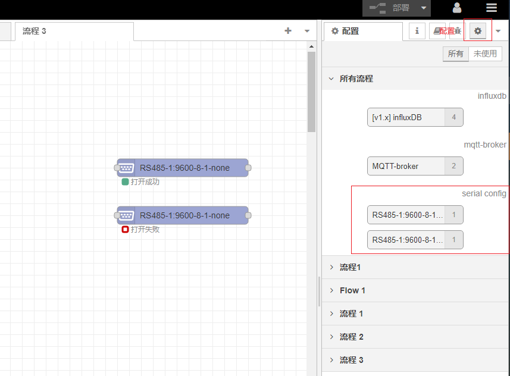This screenshot has width=510, height=376.
Task: Open the info sidebar tab icon
Action: coord(417,31)
